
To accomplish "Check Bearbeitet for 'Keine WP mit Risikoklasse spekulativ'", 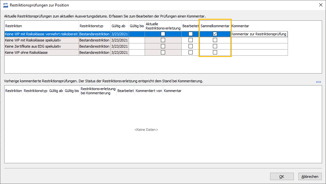I will point(190,40).
